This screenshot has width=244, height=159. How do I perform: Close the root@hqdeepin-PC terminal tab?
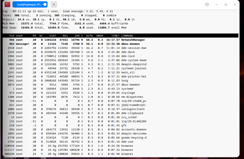pyautogui.click(x=45, y=4)
